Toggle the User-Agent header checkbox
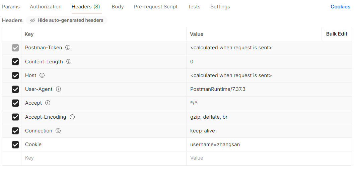The height and width of the screenshot is (170, 356). click(x=15, y=89)
